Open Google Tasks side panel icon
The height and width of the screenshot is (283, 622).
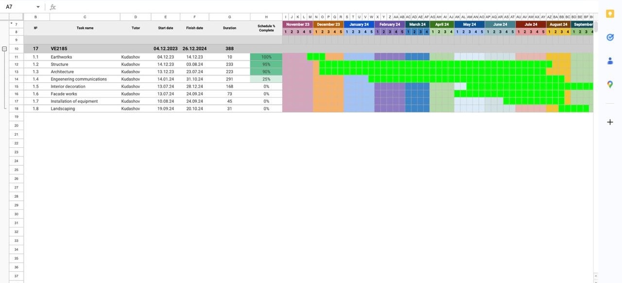click(x=610, y=38)
